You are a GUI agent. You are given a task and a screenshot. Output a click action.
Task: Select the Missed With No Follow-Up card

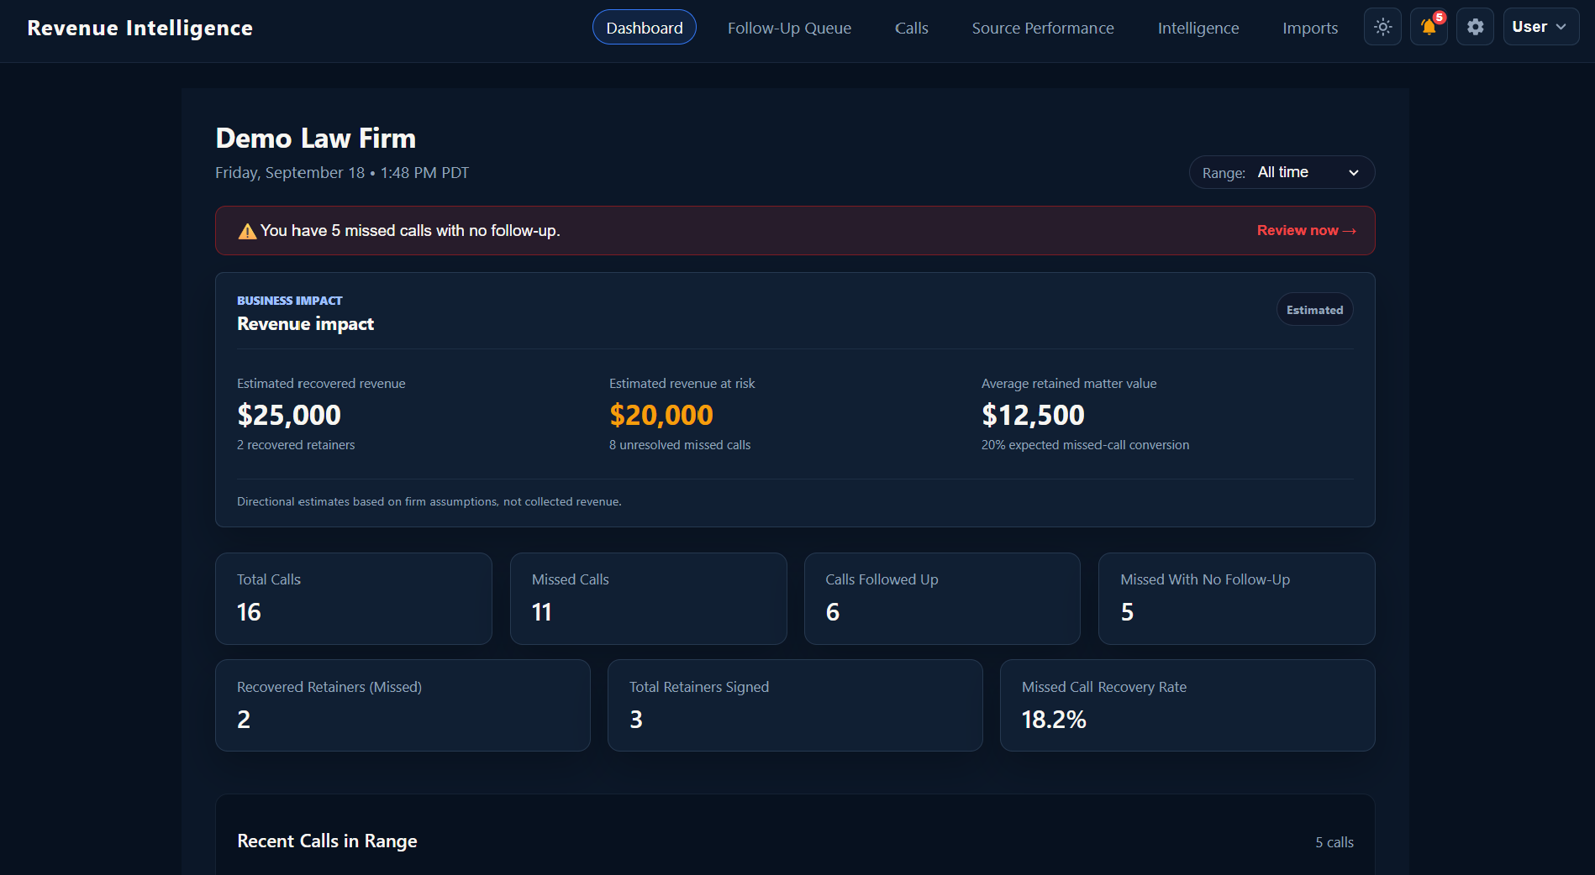pyautogui.click(x=1236, y=599)
